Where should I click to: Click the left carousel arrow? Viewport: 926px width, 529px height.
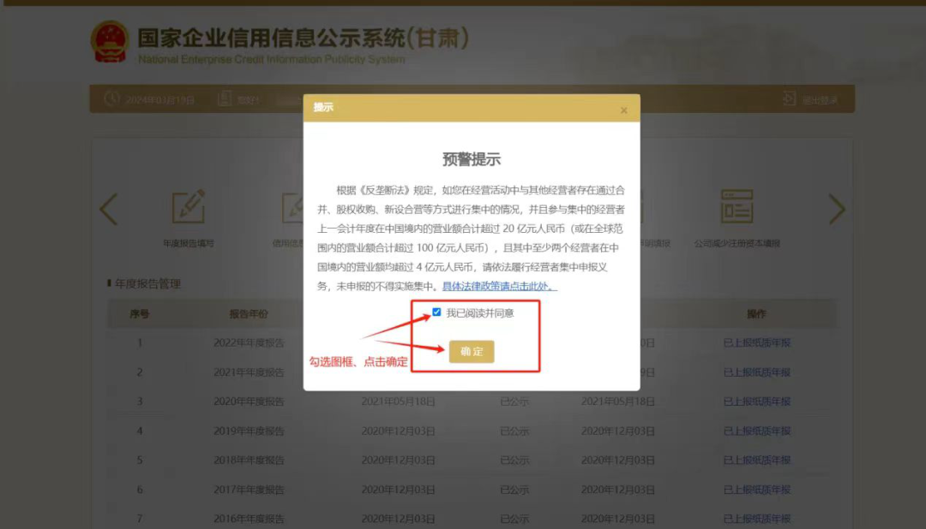pyautogui.click(x=109, y=210)
